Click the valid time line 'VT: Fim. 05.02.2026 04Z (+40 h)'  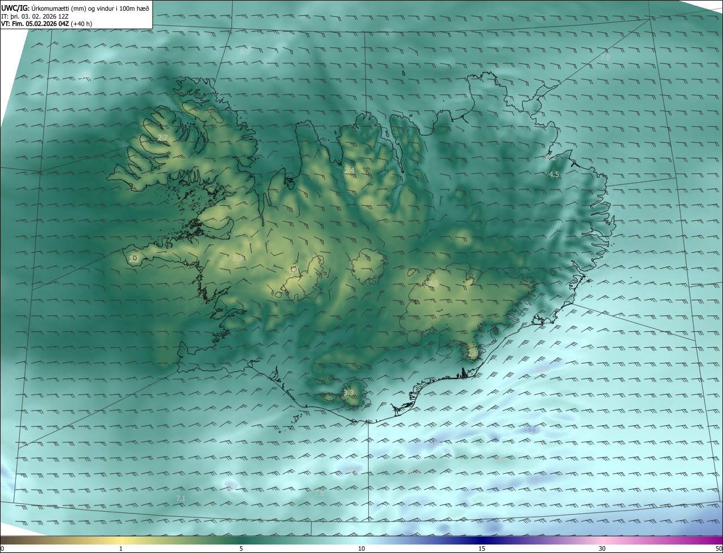pos(47,24)
